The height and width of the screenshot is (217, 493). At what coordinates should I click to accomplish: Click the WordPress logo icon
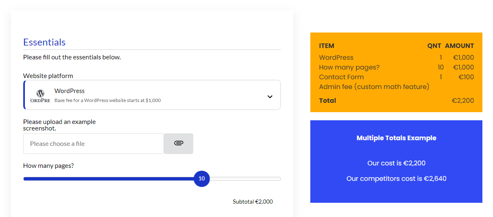40,96
